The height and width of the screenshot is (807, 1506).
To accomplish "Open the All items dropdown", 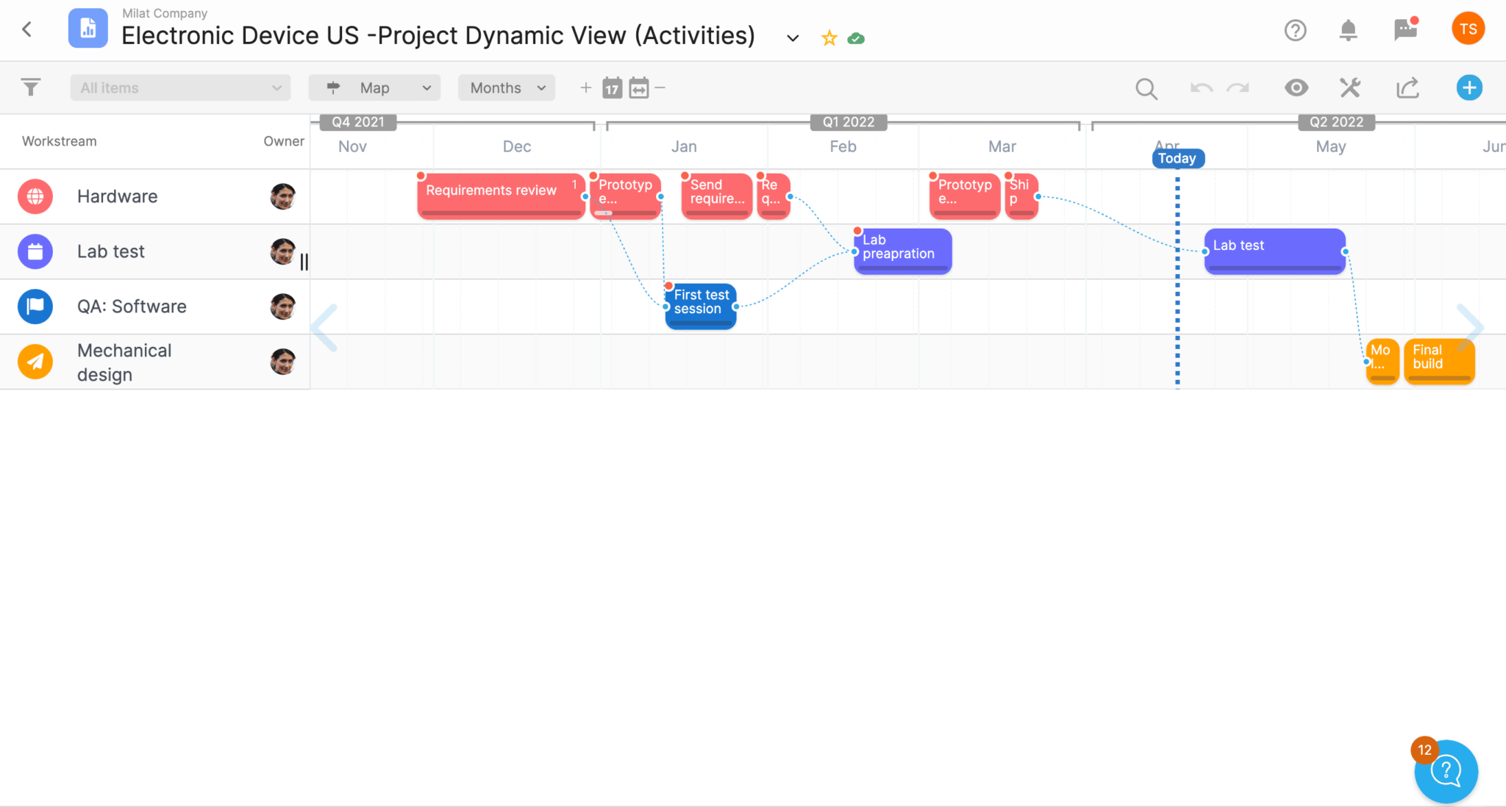I will tap(179, 87).
